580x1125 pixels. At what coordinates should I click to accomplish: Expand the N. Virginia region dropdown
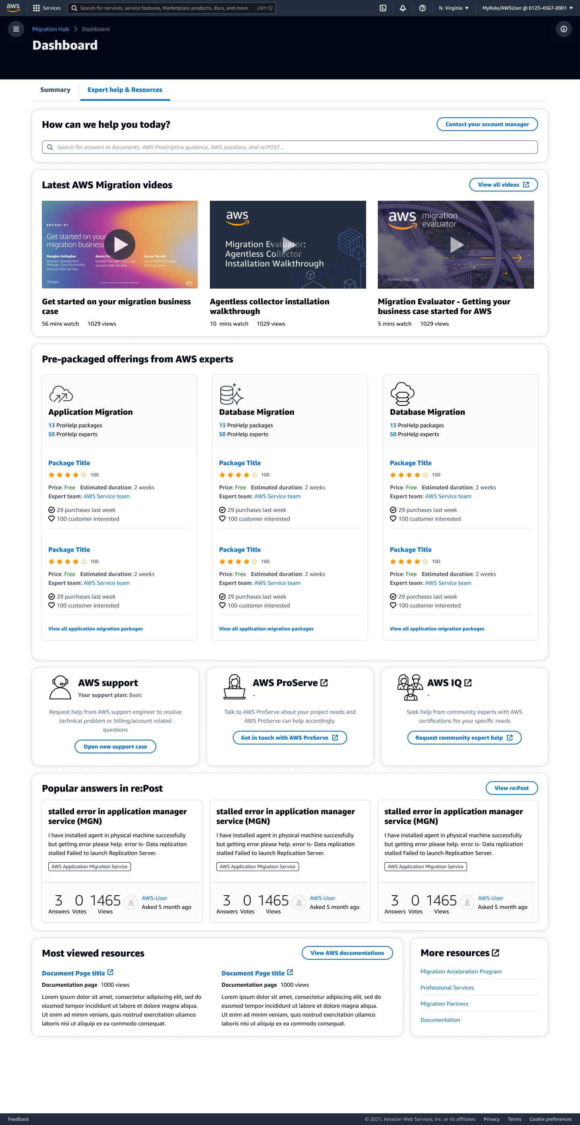click(x=453, y=7)
